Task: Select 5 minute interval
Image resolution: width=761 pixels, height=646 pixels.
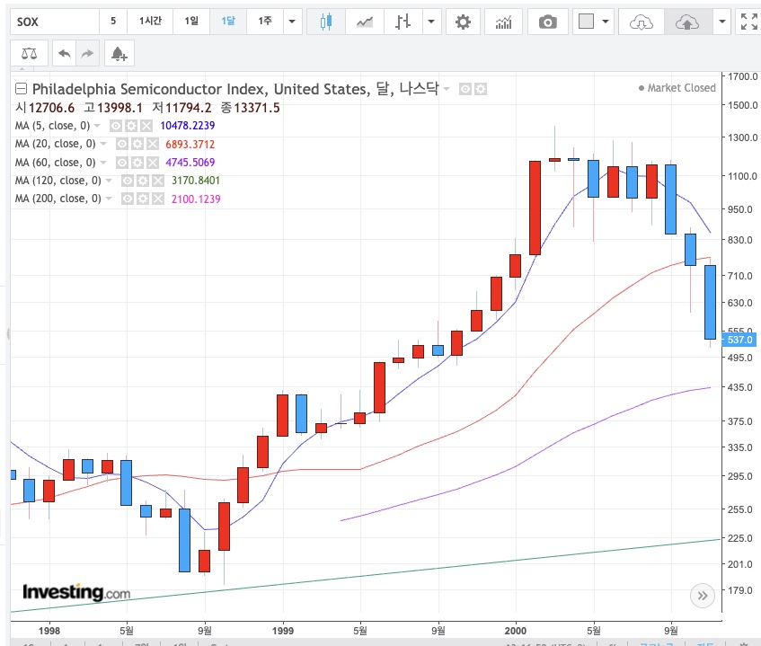Action: [113, 22]
